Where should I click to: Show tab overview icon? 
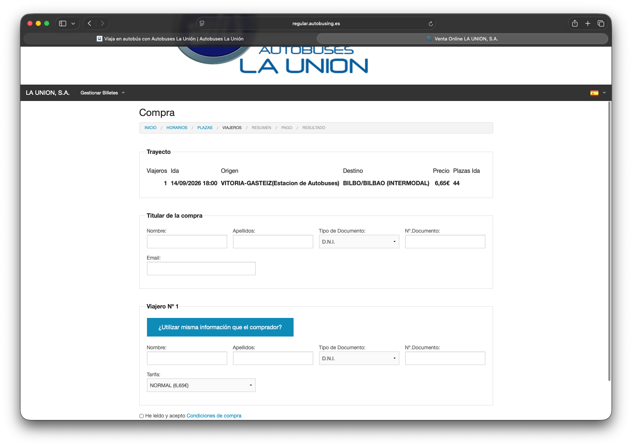coord(601,23)
